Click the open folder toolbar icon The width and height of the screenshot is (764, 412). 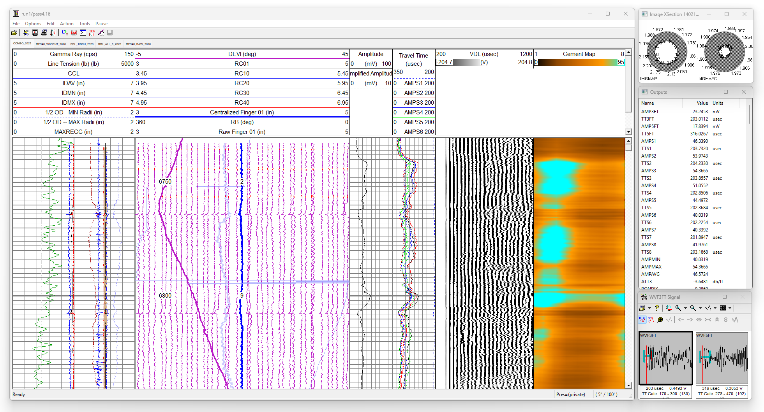click(x=14, y=33)
